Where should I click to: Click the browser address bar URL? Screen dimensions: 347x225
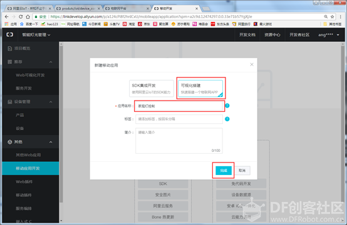coord(151,16)
